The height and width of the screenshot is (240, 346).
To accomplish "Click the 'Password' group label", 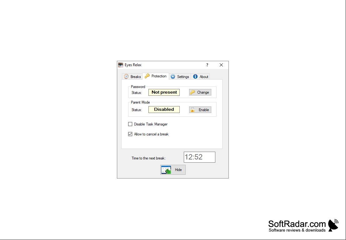I will pos(138,87).
